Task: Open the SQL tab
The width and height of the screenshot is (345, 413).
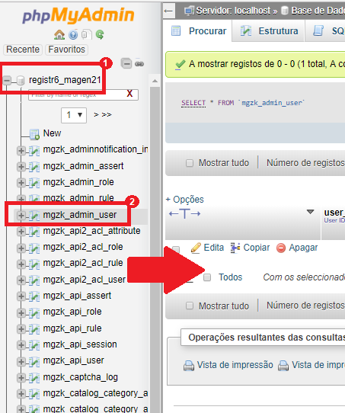Action: [325, 30]
